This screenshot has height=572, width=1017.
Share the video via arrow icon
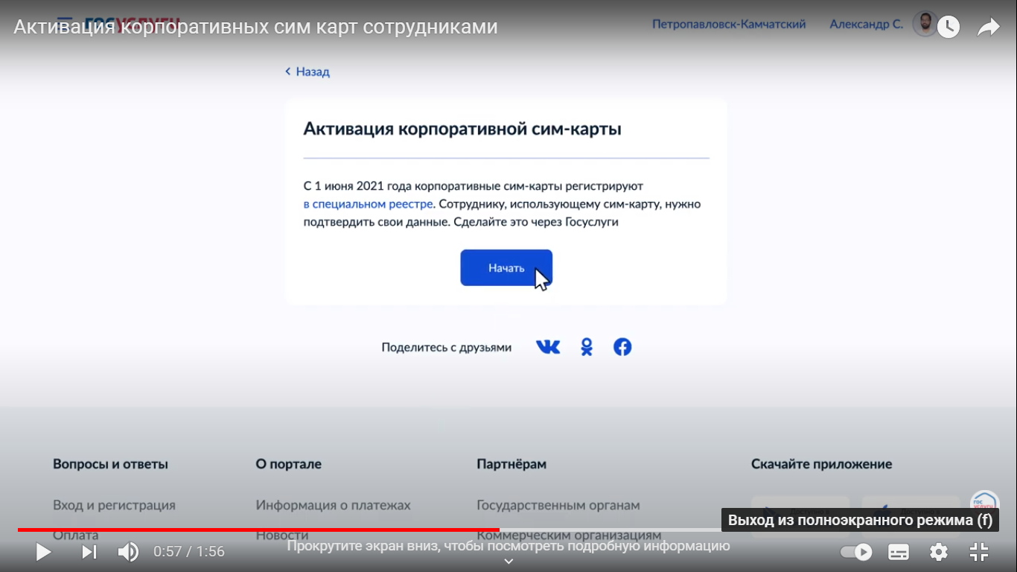pos(988,28)
